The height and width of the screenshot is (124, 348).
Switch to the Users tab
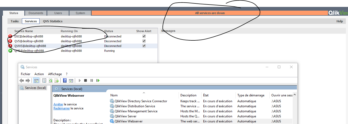click(58, 13)
